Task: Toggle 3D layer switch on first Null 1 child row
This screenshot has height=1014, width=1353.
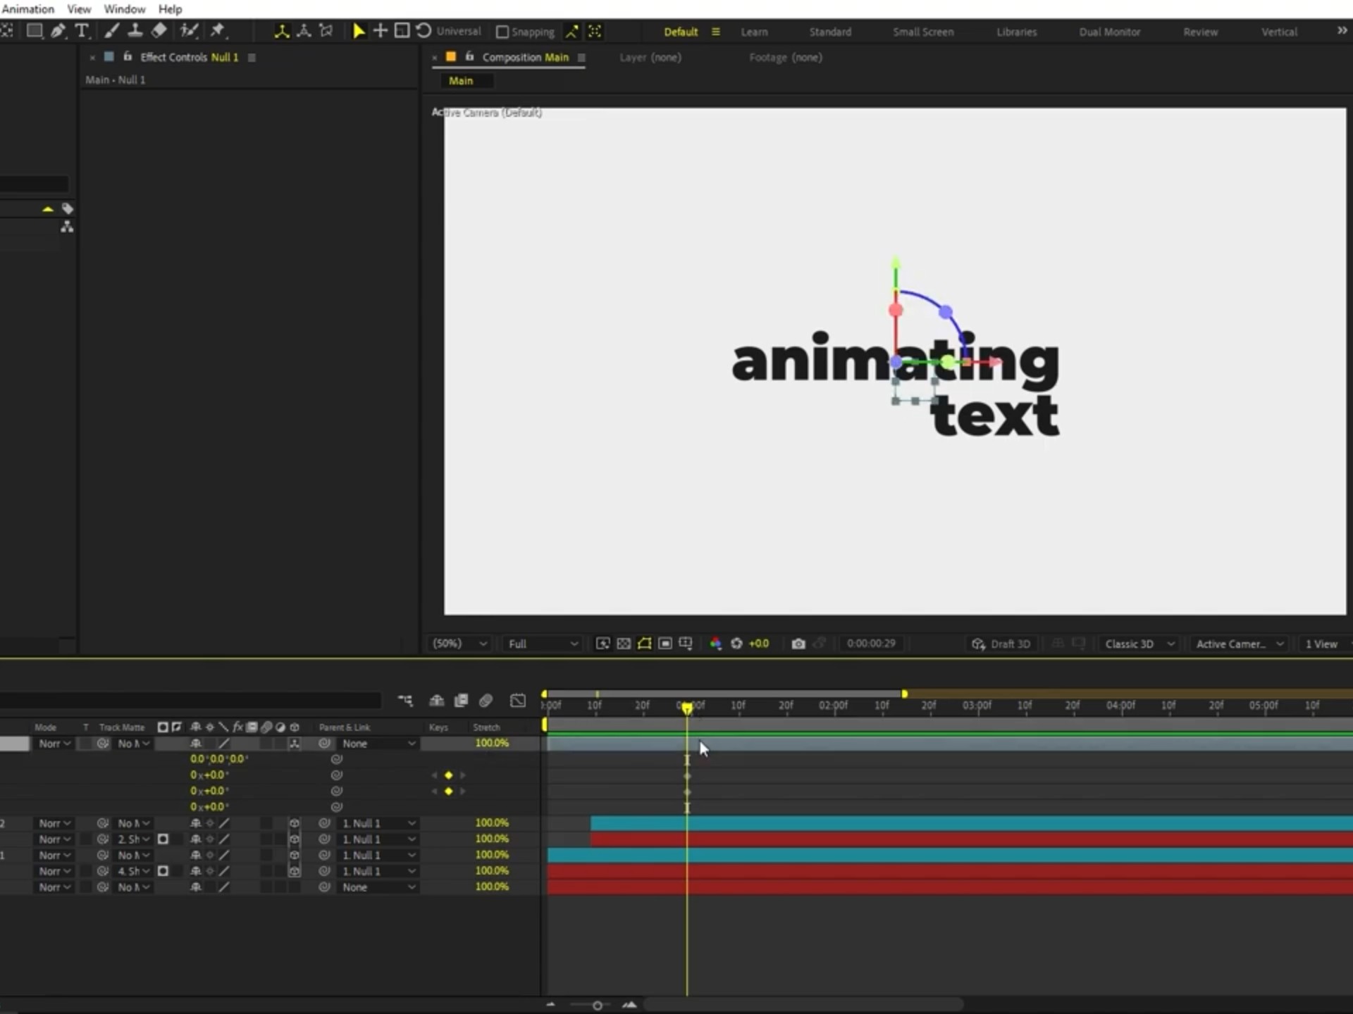Action: click(x=295, y=823)
